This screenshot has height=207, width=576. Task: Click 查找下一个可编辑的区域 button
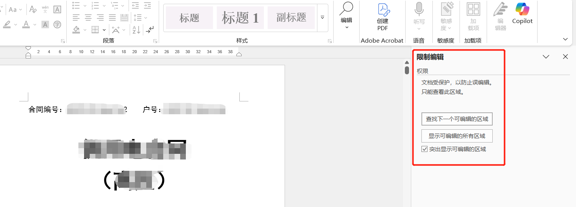point(457,119)
